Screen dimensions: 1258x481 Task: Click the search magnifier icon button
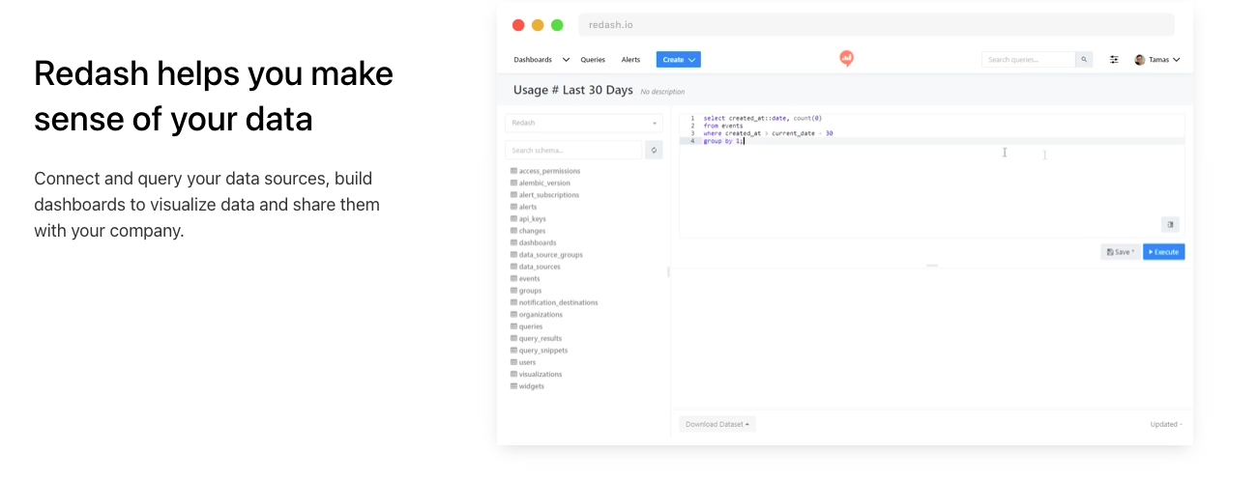1084,60
